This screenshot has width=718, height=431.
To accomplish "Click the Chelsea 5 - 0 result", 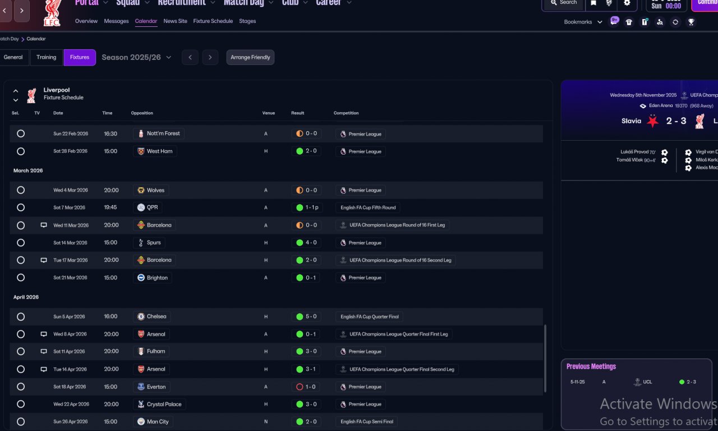I will click(307, 317).
